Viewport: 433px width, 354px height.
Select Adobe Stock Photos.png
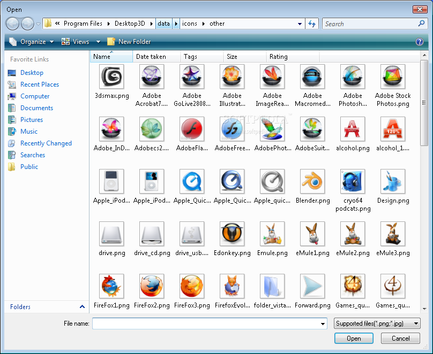393,76
